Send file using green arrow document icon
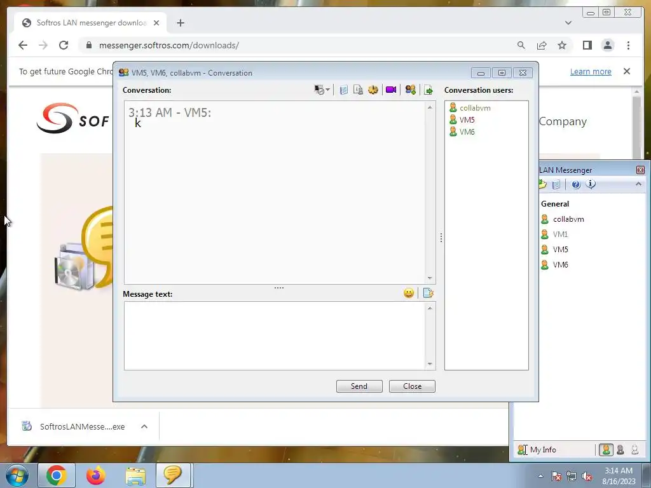Image resolution: width=651 pixels, height=488 pixels. click(428, 90)
